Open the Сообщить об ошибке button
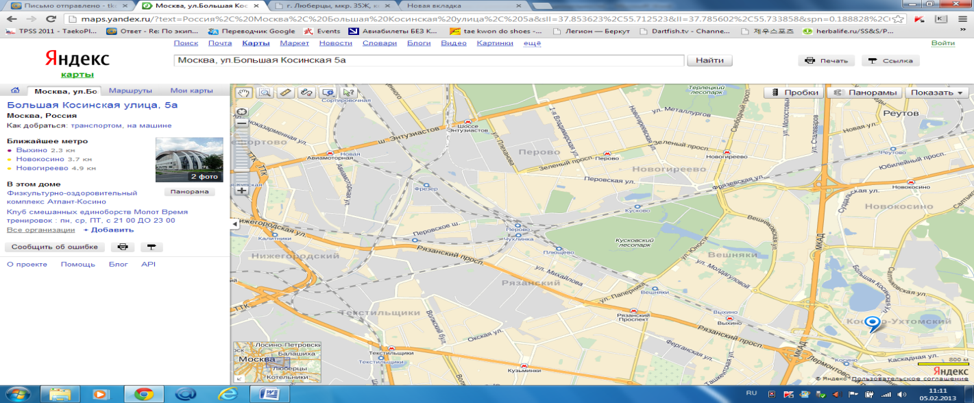The width and height of the screenshot is (974, 403). pyautogui.click(x=55, y=247)
